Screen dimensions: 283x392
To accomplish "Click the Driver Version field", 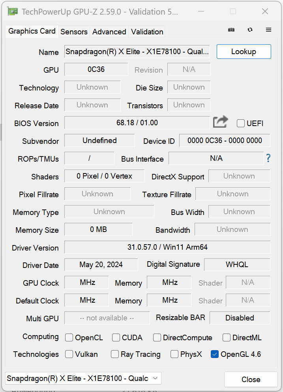I will [167, 247].
